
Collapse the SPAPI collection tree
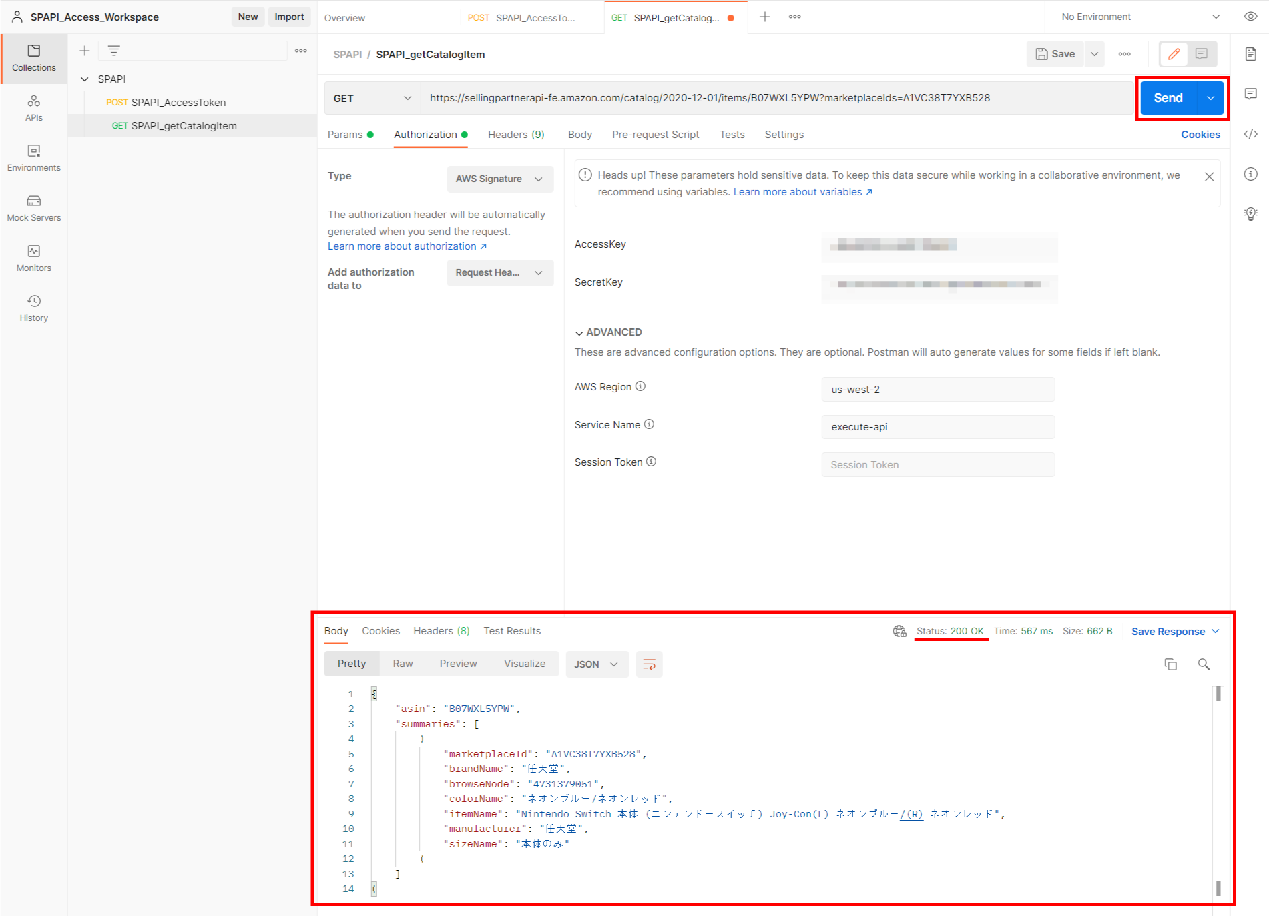coord(85,79)
